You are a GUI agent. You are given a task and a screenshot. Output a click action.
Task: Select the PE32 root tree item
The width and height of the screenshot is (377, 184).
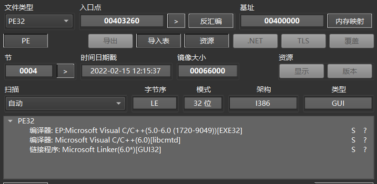tap(26, 121)
